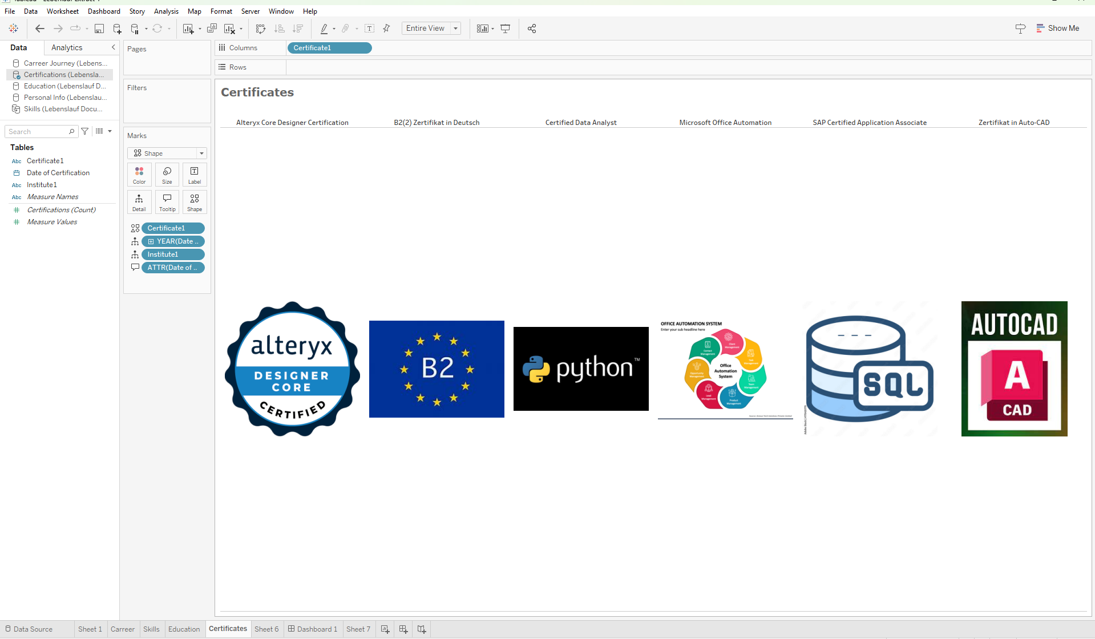Image resolution: width=1095 pixels, height=639 pixels.
Task: Click the Pause Auto Updates icon
Action: pos(135,29)
